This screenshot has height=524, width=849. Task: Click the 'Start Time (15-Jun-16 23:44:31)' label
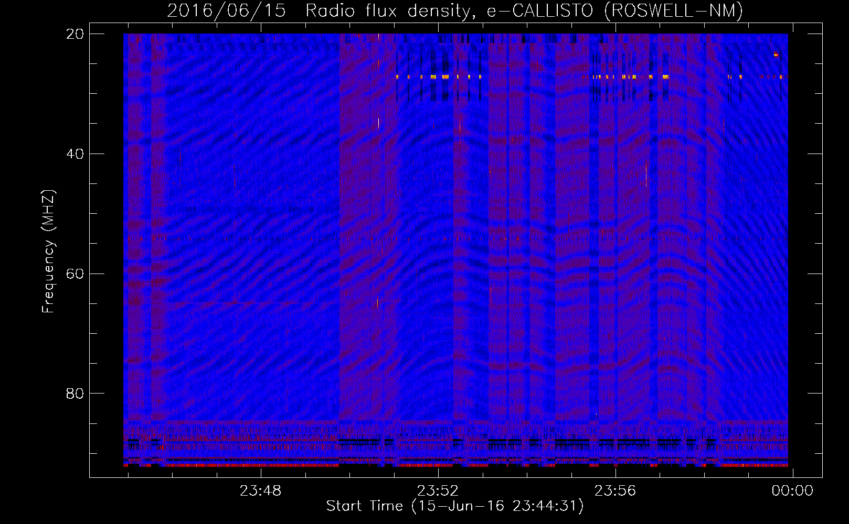pyautogui.click(x=455, y=506)
